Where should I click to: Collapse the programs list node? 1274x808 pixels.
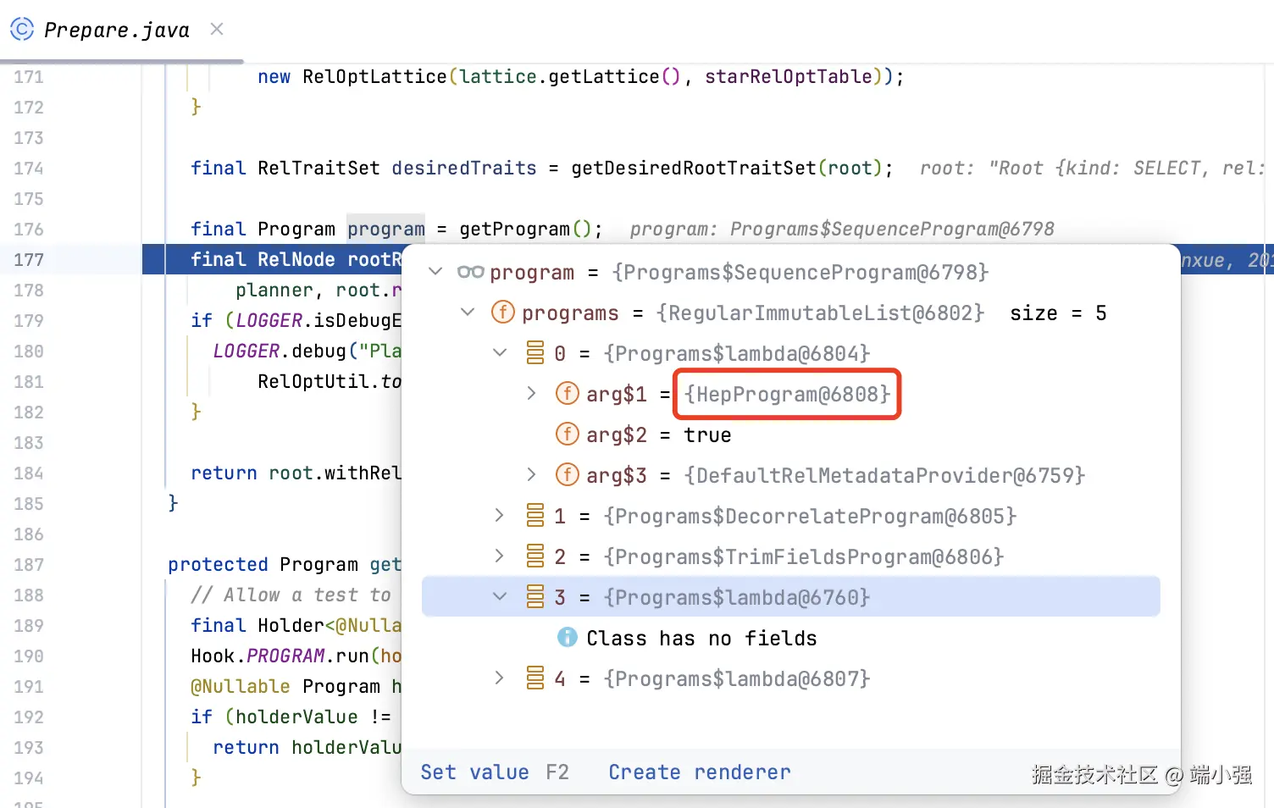467,312
